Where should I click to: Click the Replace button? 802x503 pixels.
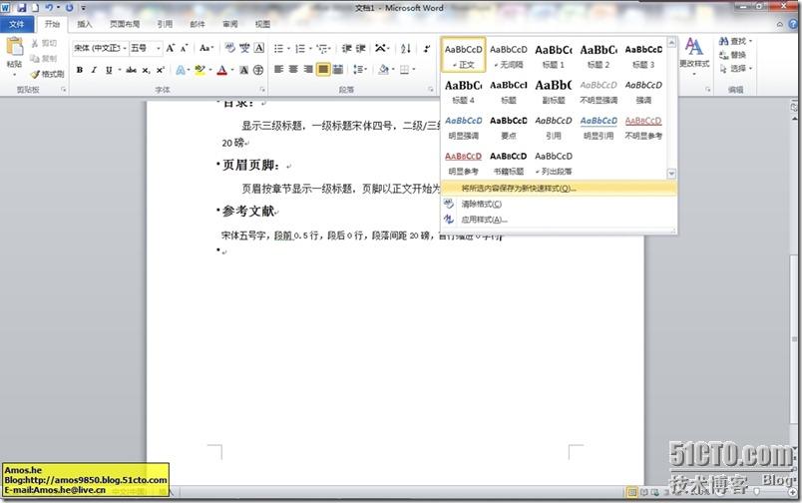733,55
